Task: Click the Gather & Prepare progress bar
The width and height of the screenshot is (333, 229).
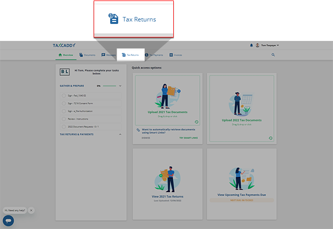Action: pos(109,86)
